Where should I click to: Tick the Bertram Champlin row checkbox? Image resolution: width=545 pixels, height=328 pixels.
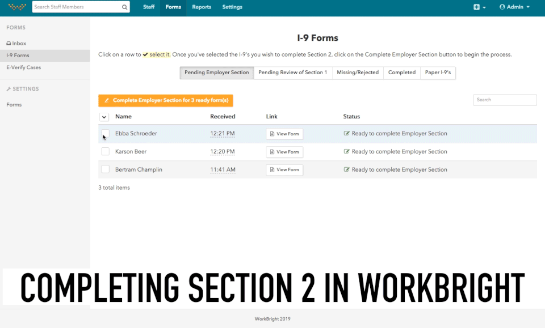tap(105, 169)
